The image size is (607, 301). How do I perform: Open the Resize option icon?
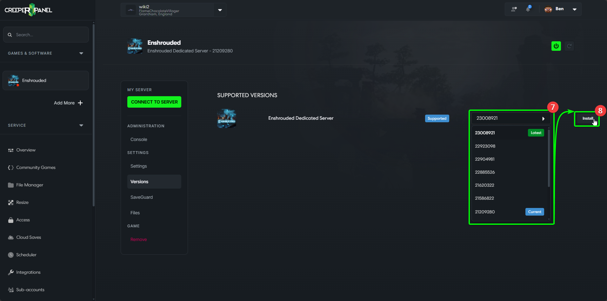tap(11, 202)
